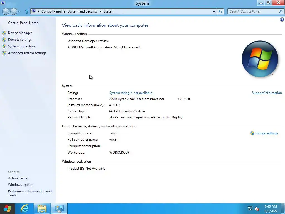
Task: Open the clock showing 6:40 AM
Action: click(x=271, y=209)
